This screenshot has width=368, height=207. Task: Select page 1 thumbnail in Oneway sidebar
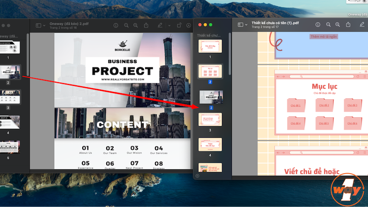(x=10, y=47)
